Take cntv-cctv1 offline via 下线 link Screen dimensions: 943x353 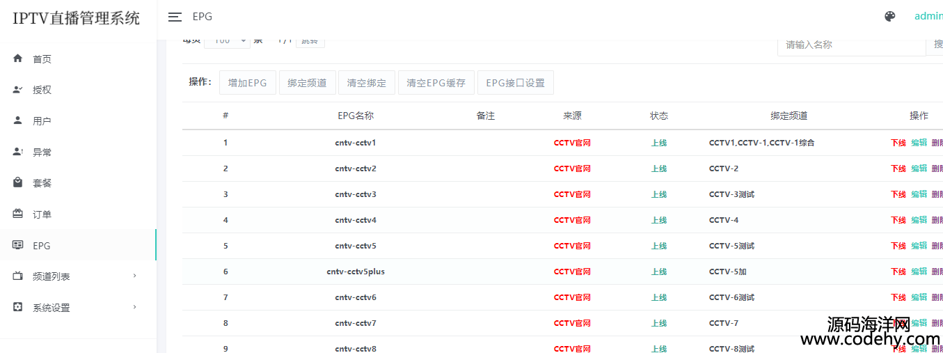coord(898,143)
